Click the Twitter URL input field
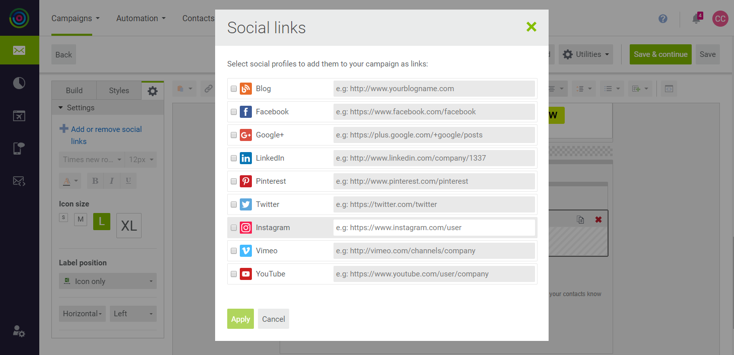Screen dimensions: 734x355 click(434, 204)
